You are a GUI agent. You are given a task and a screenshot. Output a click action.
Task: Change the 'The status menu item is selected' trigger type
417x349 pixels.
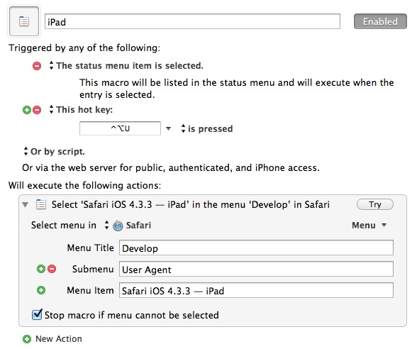click(x=126, y=66)
